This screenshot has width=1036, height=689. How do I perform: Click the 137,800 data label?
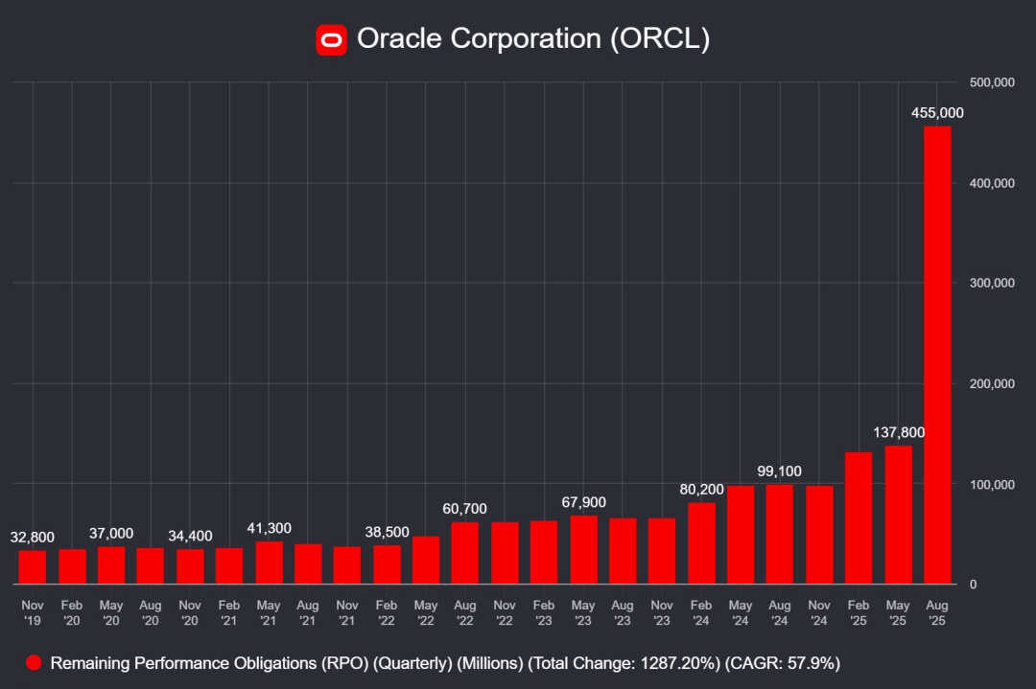point(899,432)
